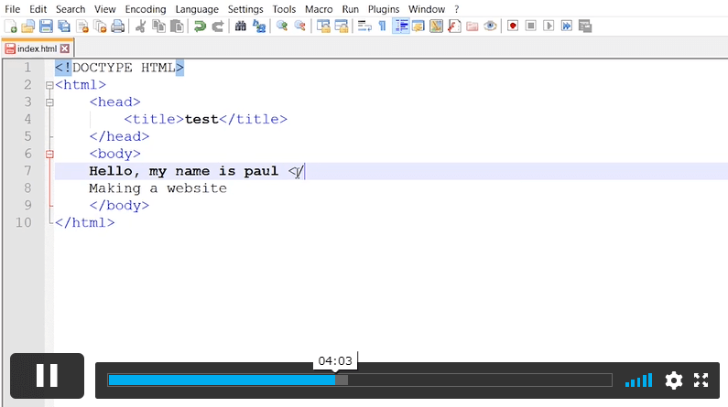Open the Macro menu
This screenshot has width=728, height=407.
[x=319, y=9]
